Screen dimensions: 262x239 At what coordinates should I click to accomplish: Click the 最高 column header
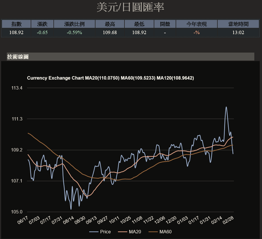click(x=110, y=24)
